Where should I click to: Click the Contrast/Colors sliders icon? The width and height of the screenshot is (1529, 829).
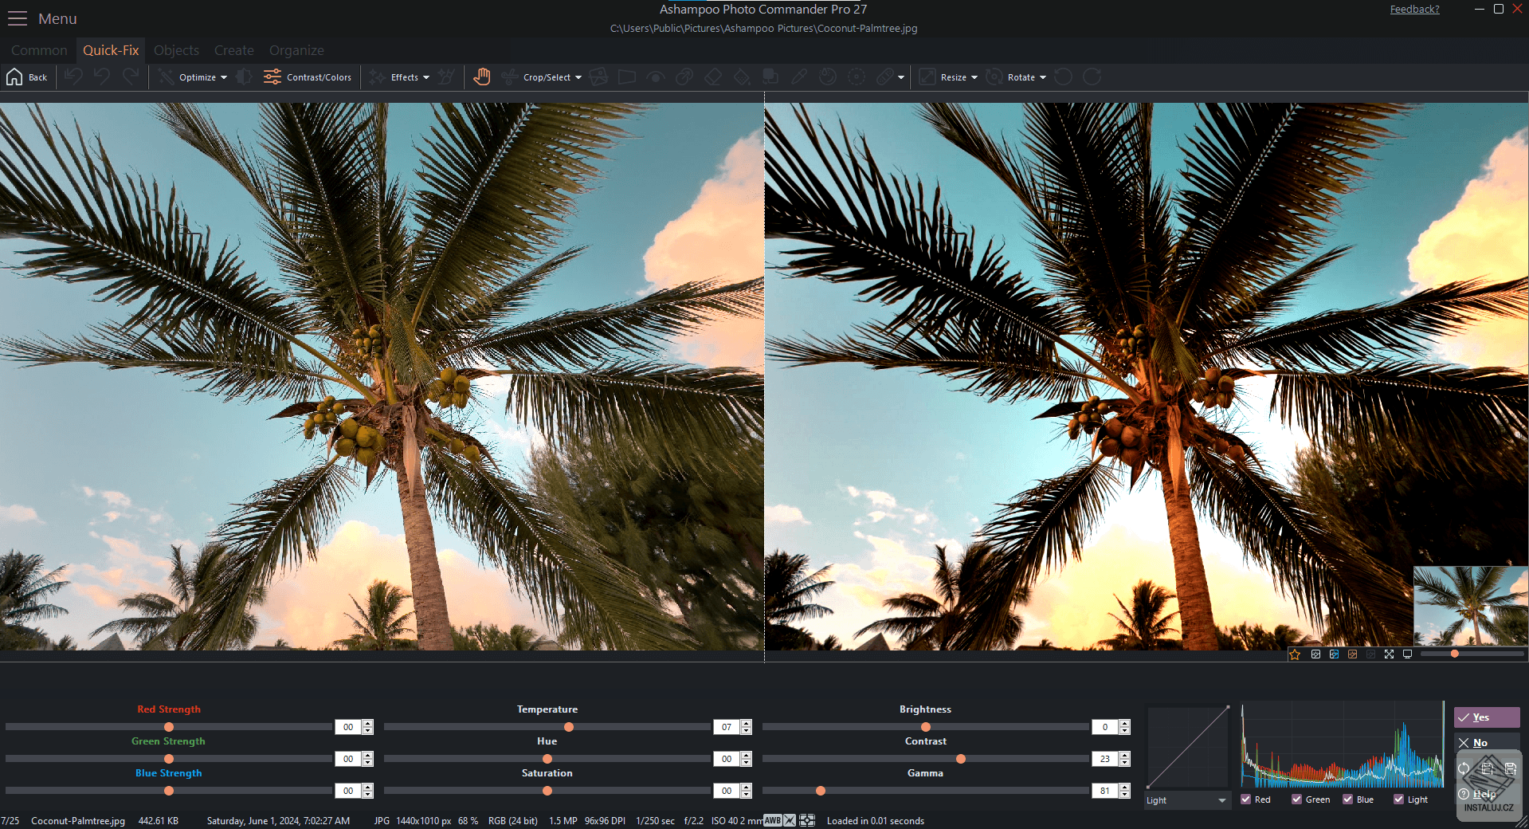(x=272, y=77)
